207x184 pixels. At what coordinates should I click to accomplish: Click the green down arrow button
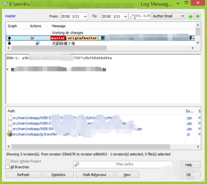tap(198, 16)
